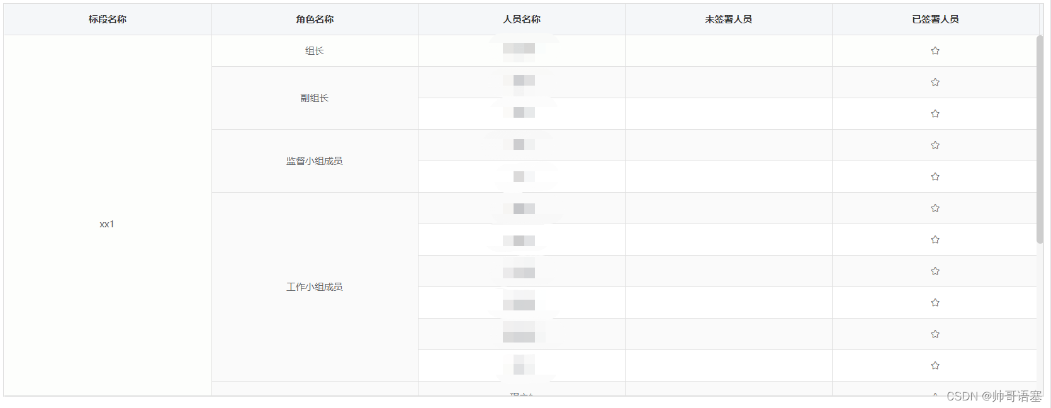This screenshot has width=1051, height=408.
Task: Toggle the star in the fourth 工作小组成员 row
Action: click(935, 302)
